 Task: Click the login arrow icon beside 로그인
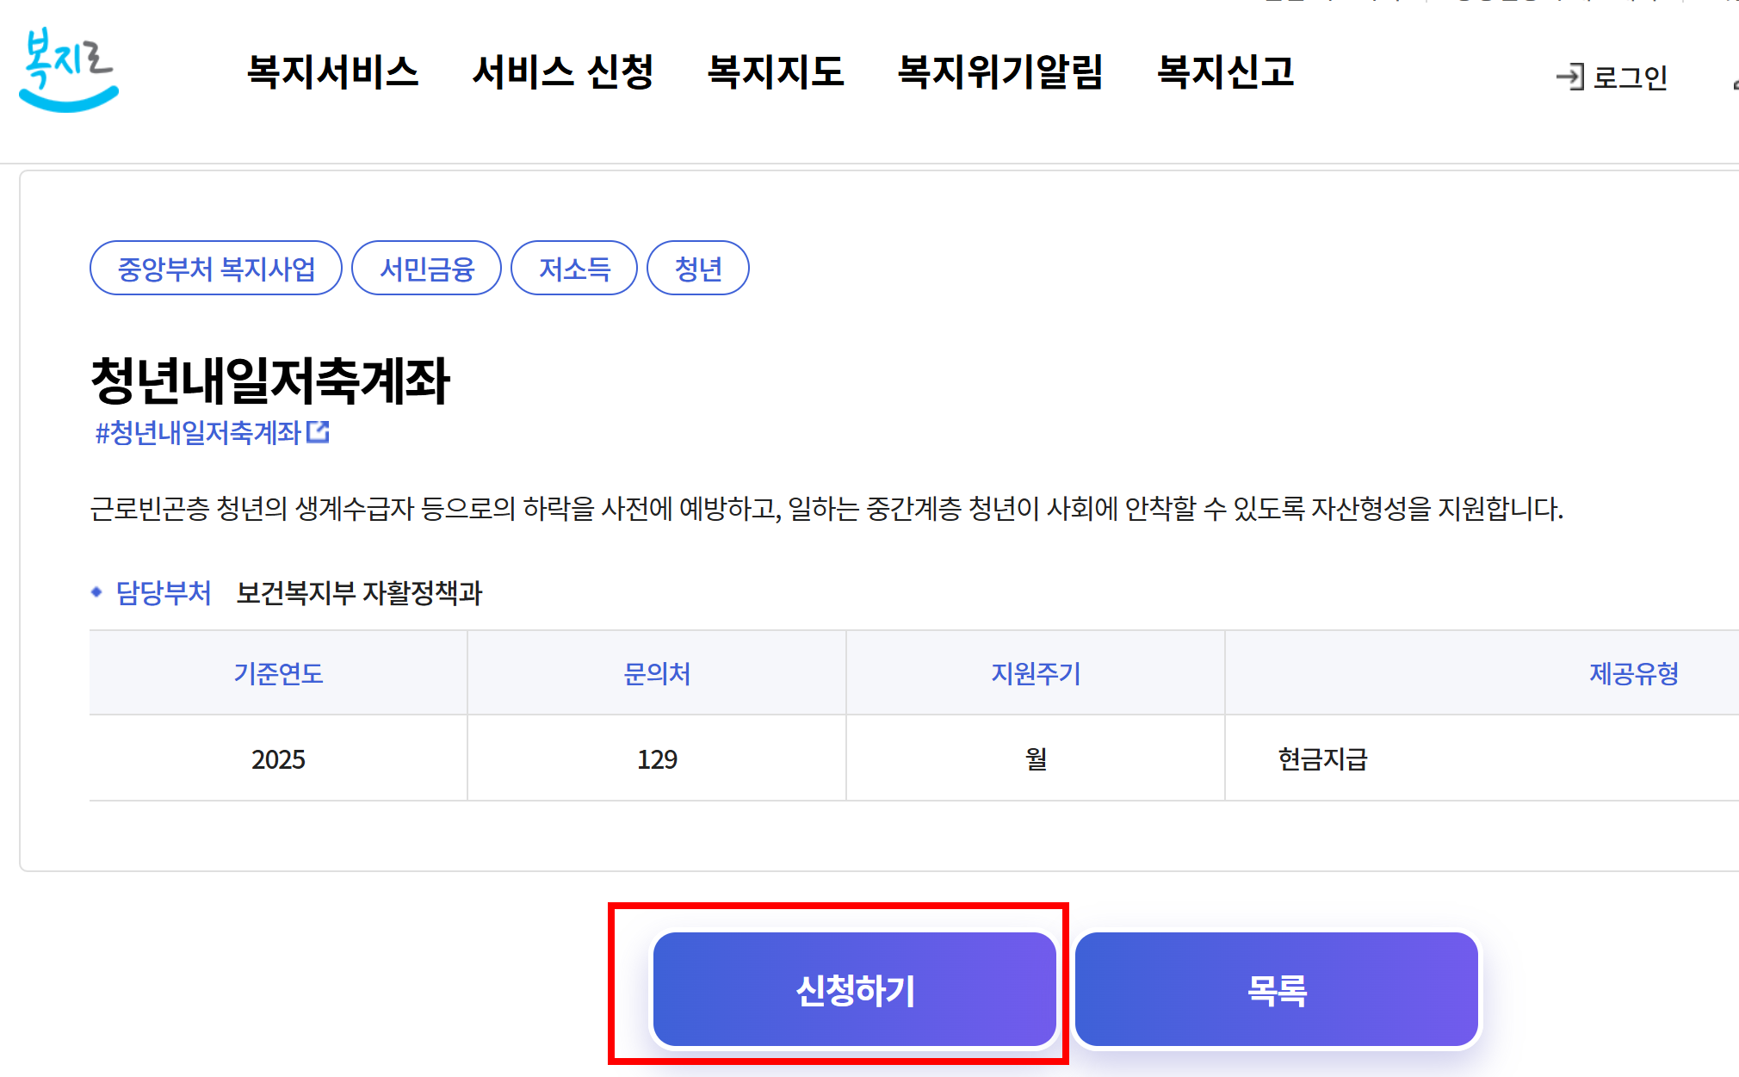[1572, 77]
